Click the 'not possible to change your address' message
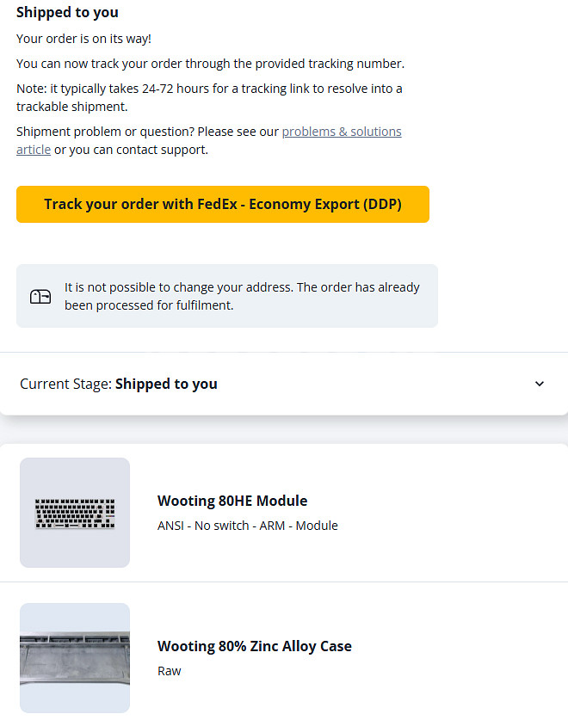Image resolution: width=568 pixels, height=720 pixels. click(242, 287)
